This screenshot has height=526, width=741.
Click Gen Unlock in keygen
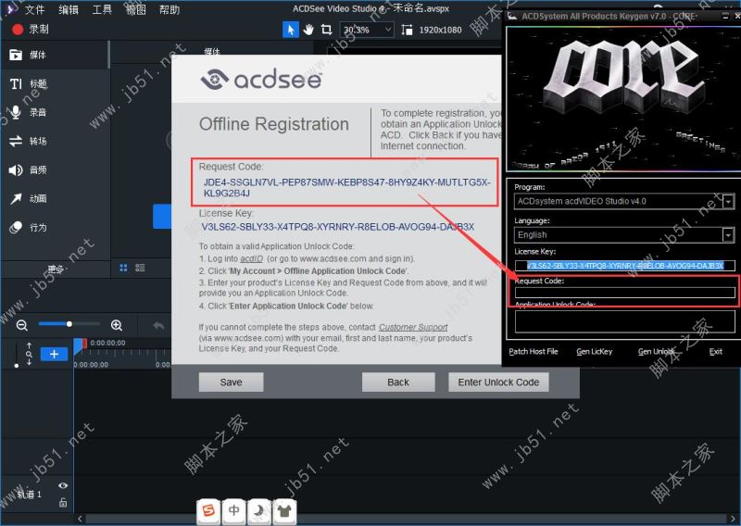coord(656,351)
